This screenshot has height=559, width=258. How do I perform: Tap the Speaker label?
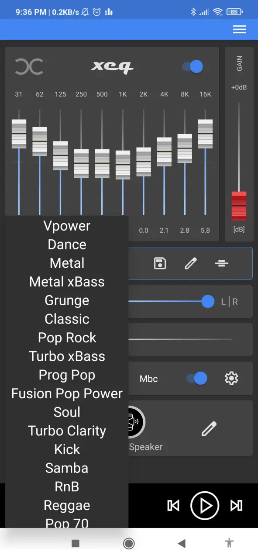(146, 447)
